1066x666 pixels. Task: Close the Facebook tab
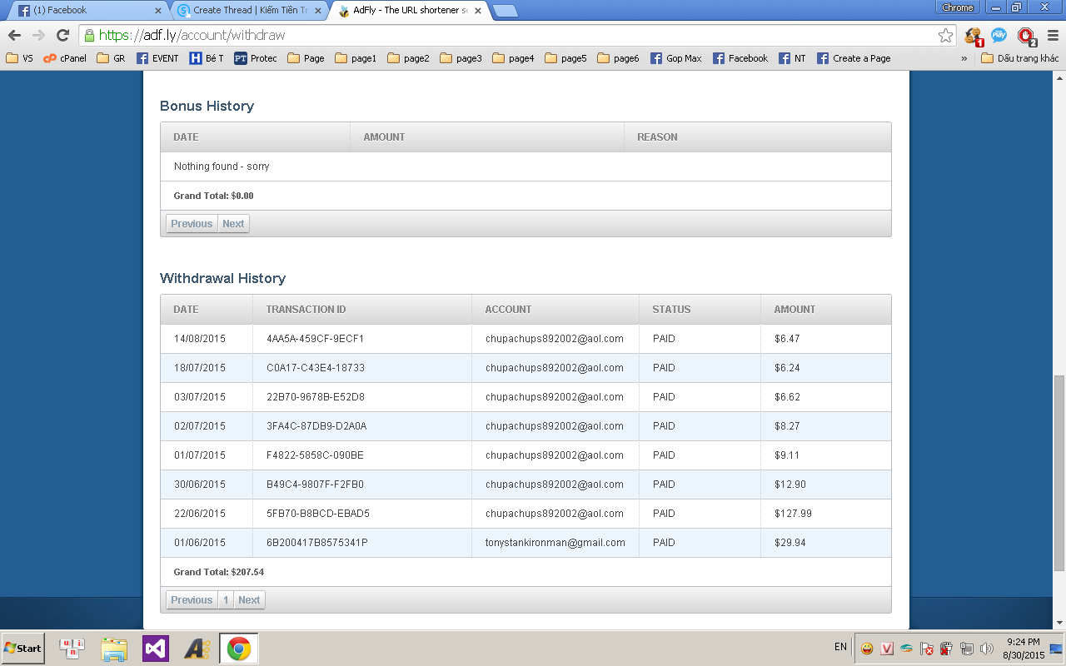coord(158,11)
